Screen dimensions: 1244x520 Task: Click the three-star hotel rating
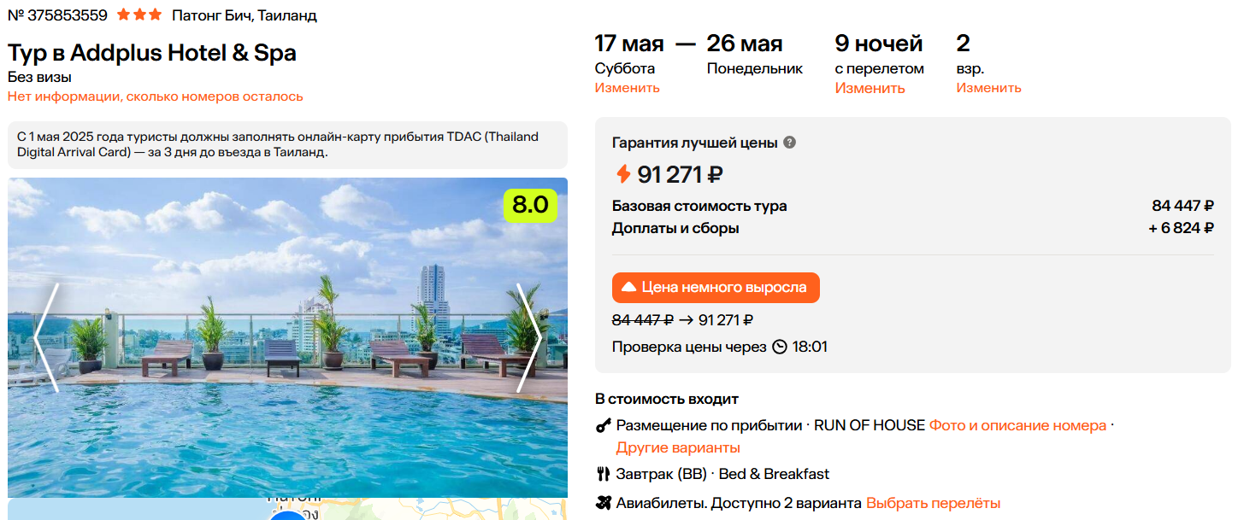click(x=139, y=15)
